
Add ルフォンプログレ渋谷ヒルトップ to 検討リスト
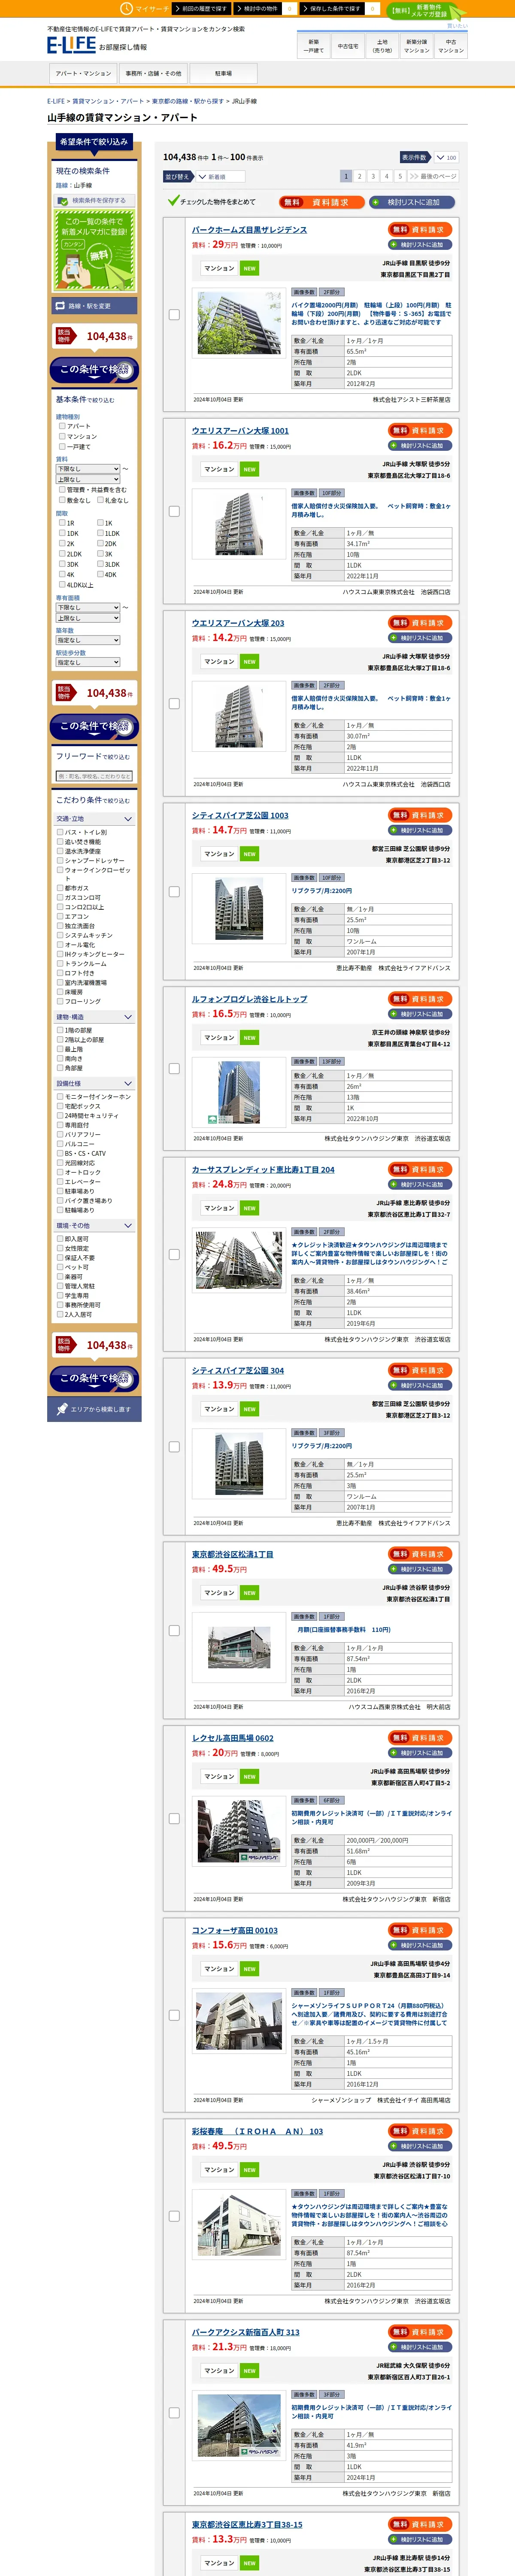coord(421,1014)
